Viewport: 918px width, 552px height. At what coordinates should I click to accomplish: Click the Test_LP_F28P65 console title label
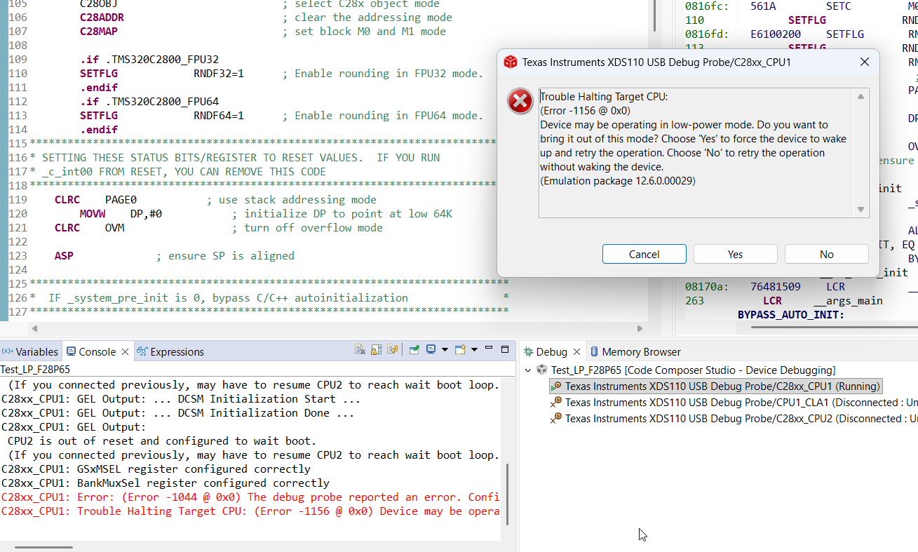tap(35, 369)
